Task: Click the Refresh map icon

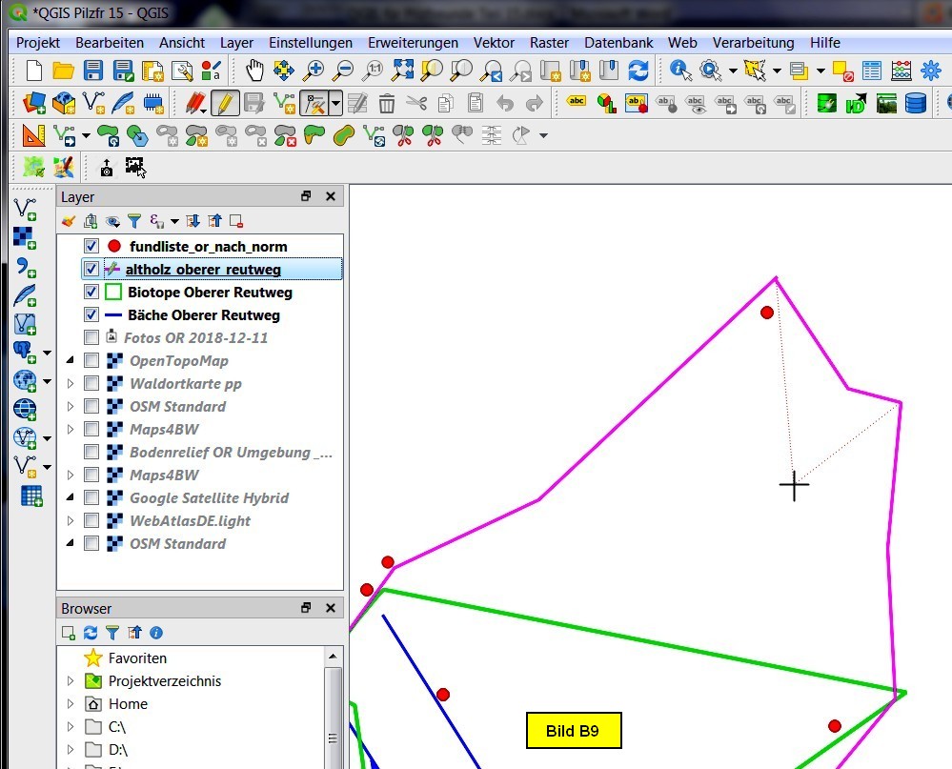Action: pyautogui.click(x=638, y=71)
